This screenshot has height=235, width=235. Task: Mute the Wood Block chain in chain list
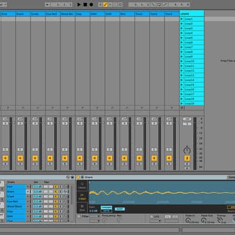click(56, 206)
